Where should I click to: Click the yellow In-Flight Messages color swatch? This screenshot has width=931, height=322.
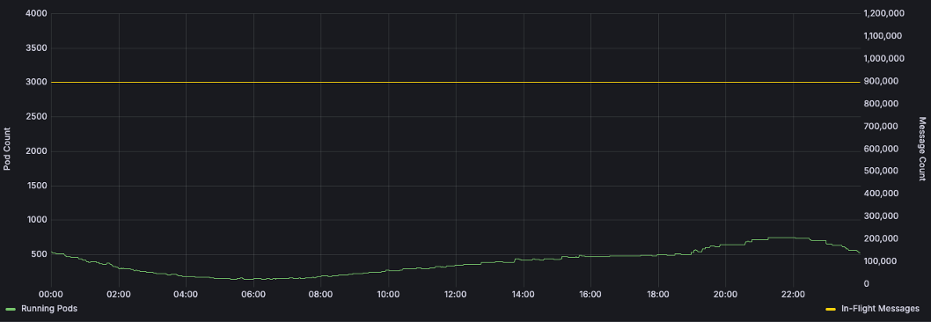click(831, 309)
